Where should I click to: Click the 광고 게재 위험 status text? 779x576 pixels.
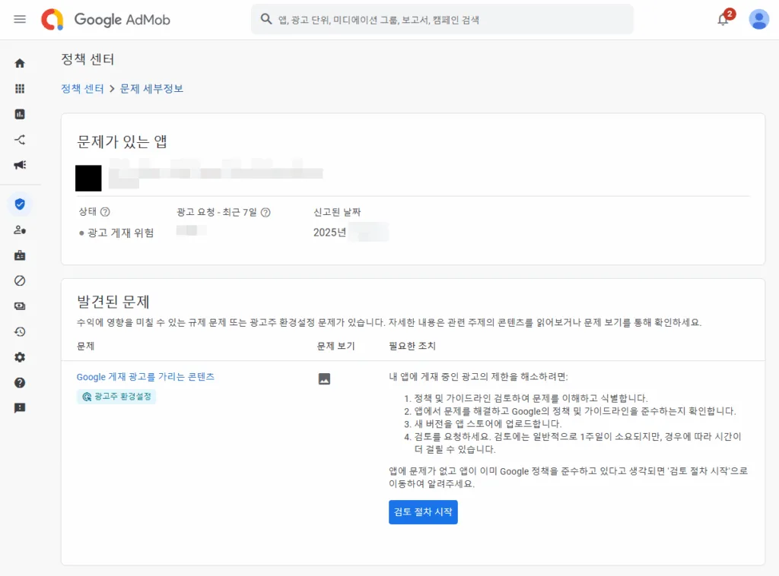coord(121,233)
